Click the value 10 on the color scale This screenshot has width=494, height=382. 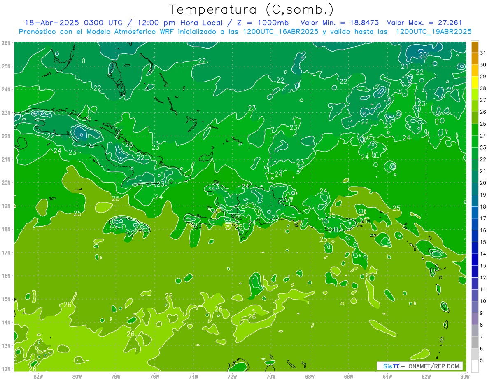pyautogui.click(x=483, y=301)
